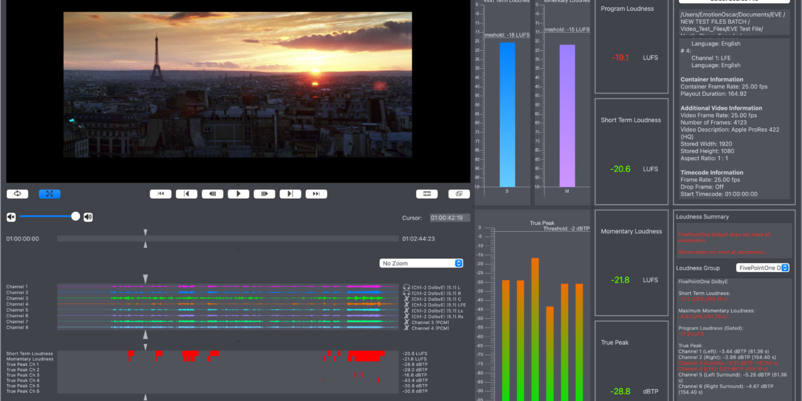Open the No Zoom dropdown
The image size is (802, 401).
tap(420, 263)
